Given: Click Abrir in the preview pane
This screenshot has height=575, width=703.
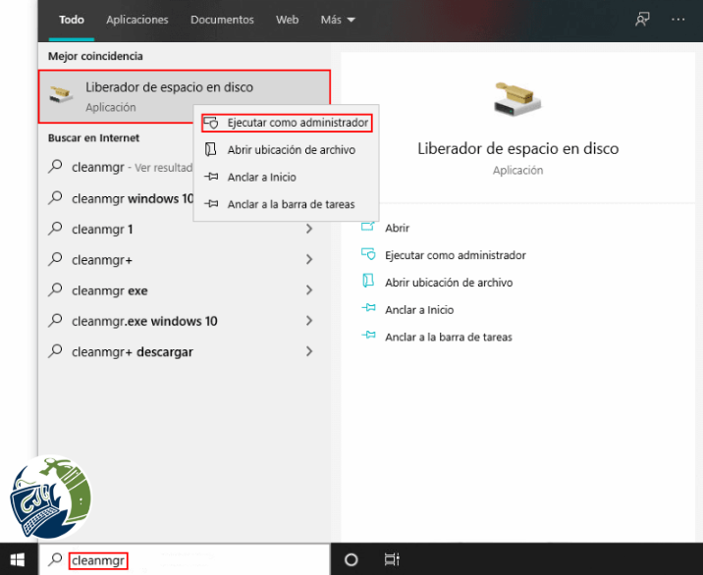Looking at the screenshot, I should point(397,228).
